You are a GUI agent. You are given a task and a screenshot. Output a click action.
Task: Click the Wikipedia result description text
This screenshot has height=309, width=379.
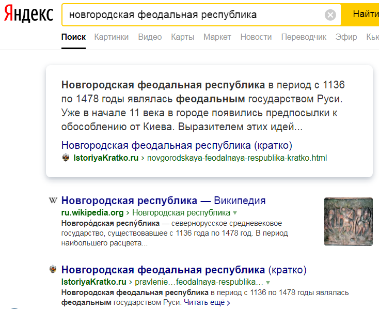click(175, 233)
